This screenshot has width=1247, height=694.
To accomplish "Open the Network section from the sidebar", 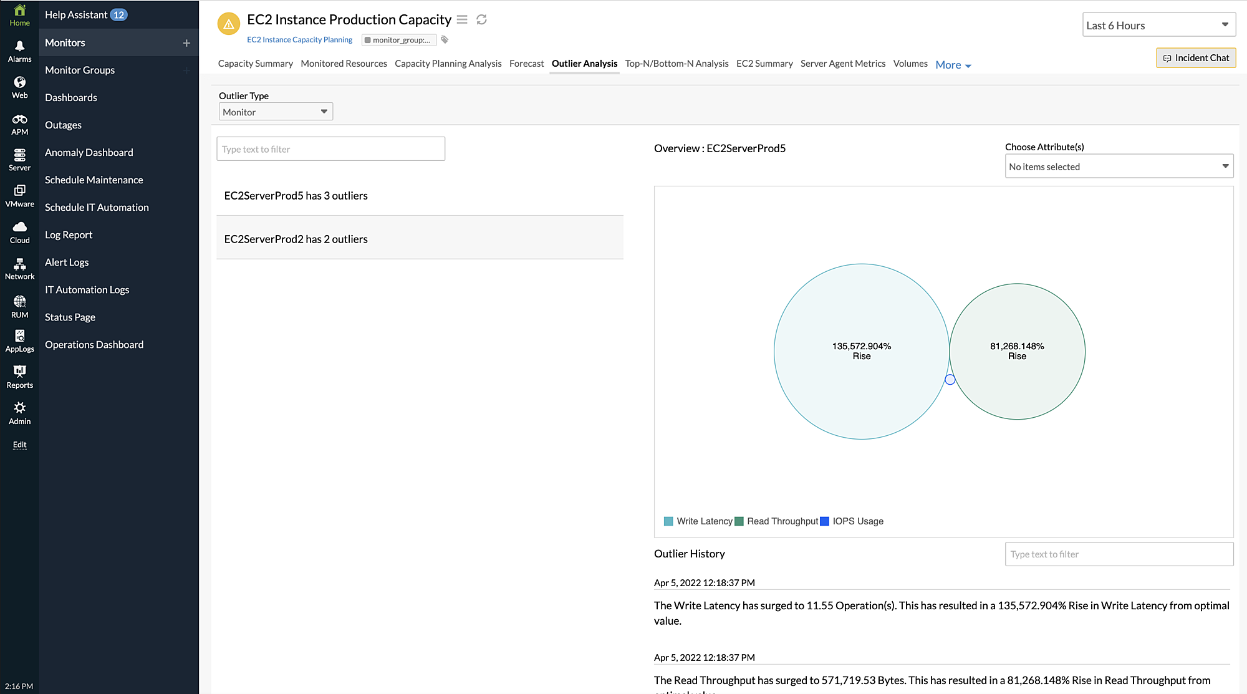I will [x=19, y=267].
